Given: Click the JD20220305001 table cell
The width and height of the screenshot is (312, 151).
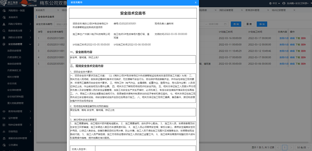Looking at the screenshot, I should 56,64.
